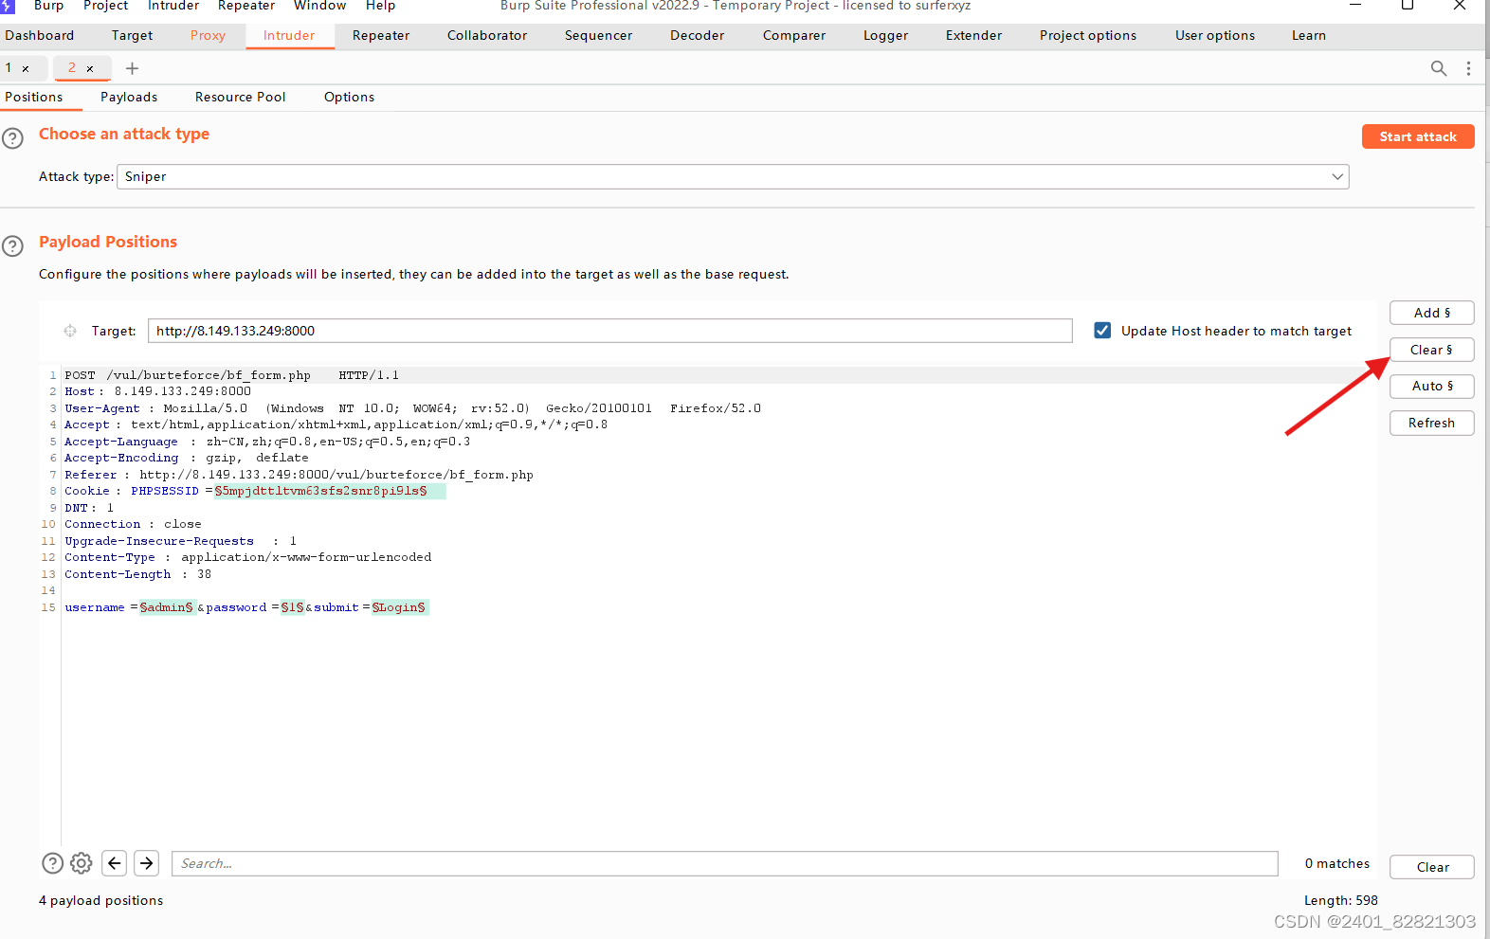Open the Learn tab

(x=1309, y=36)
